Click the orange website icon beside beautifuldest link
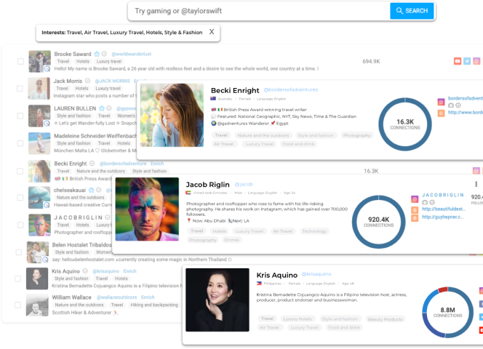 tap(415, 210)
